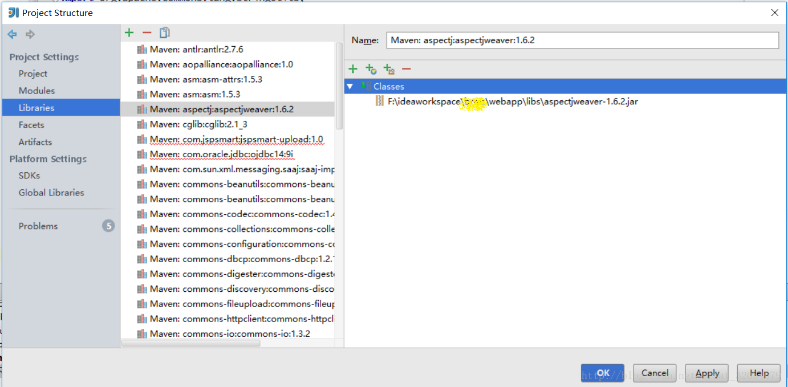
Task: Click the library icon for asm:asm-attrs:1.5.3
Action: click(142, 79)
